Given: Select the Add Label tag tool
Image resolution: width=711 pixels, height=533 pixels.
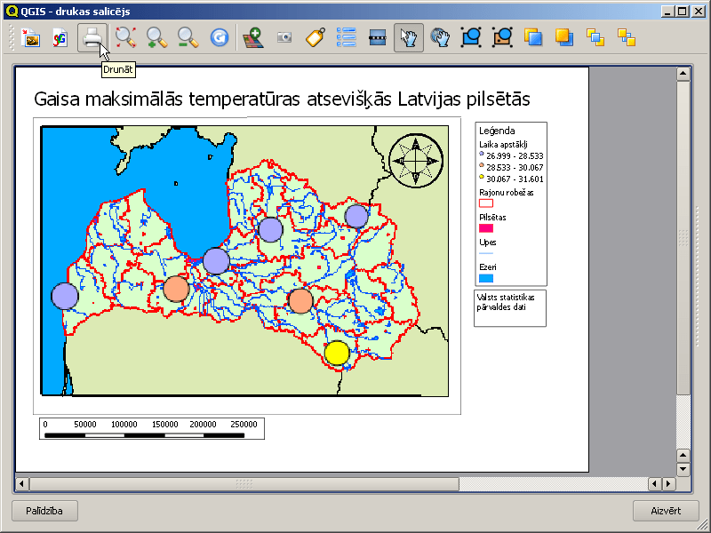Looking at the screenshot, I should pos(316,37).
